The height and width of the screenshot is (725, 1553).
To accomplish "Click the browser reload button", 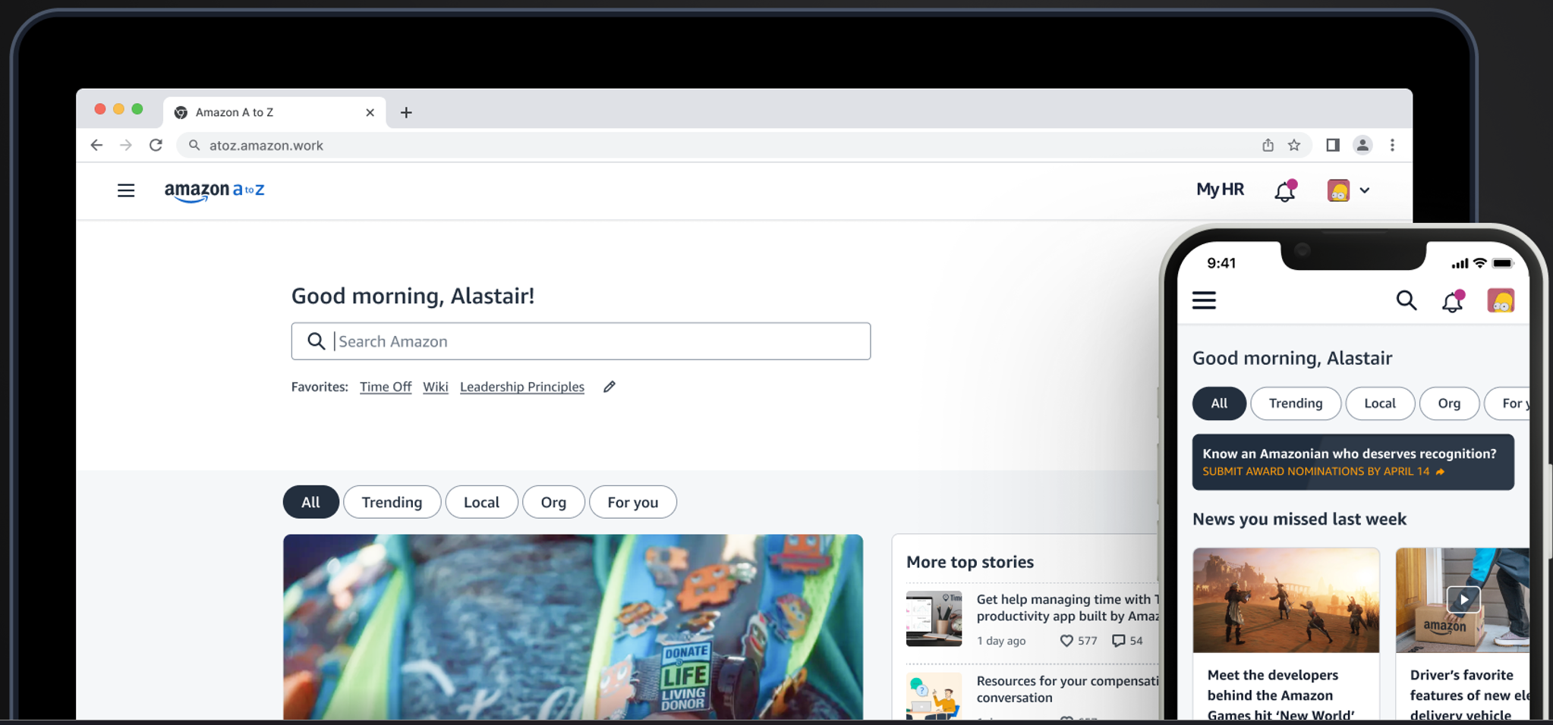I will [x=156, y=145].
